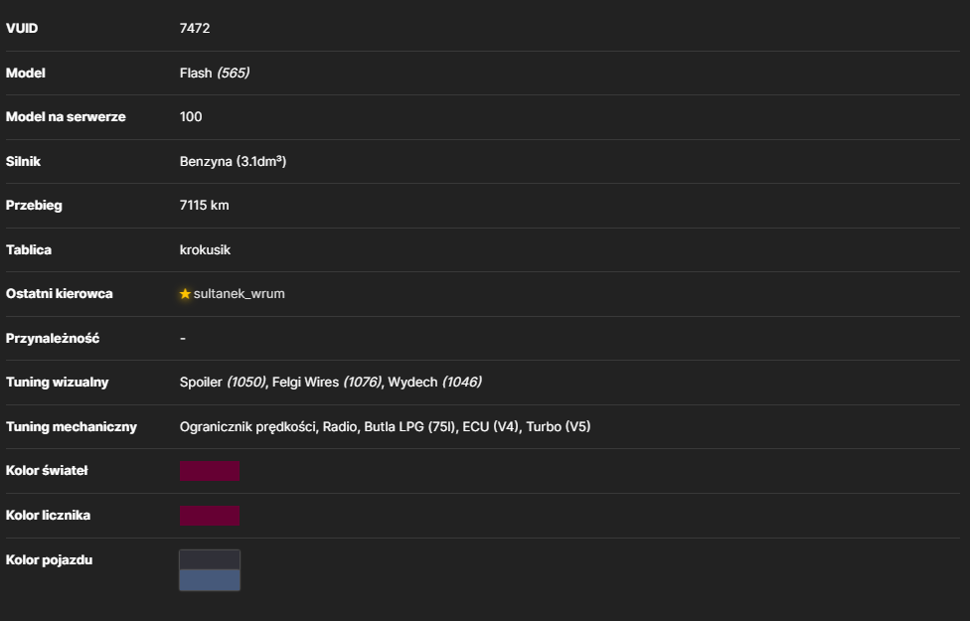Pick the dark upper Kolor pojazdu swatch
This screenshot has width=970, height=621.
tap(210, 559)
